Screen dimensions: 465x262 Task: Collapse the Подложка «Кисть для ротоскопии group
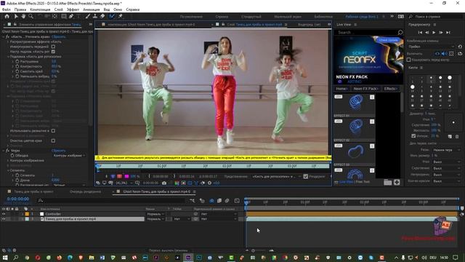(x=8, y=57)
